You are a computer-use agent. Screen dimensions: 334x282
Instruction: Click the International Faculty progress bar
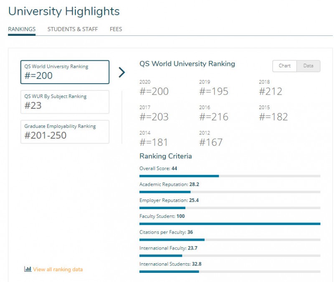click(230, 256)
